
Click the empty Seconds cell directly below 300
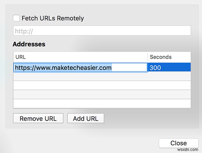point(169,76)
